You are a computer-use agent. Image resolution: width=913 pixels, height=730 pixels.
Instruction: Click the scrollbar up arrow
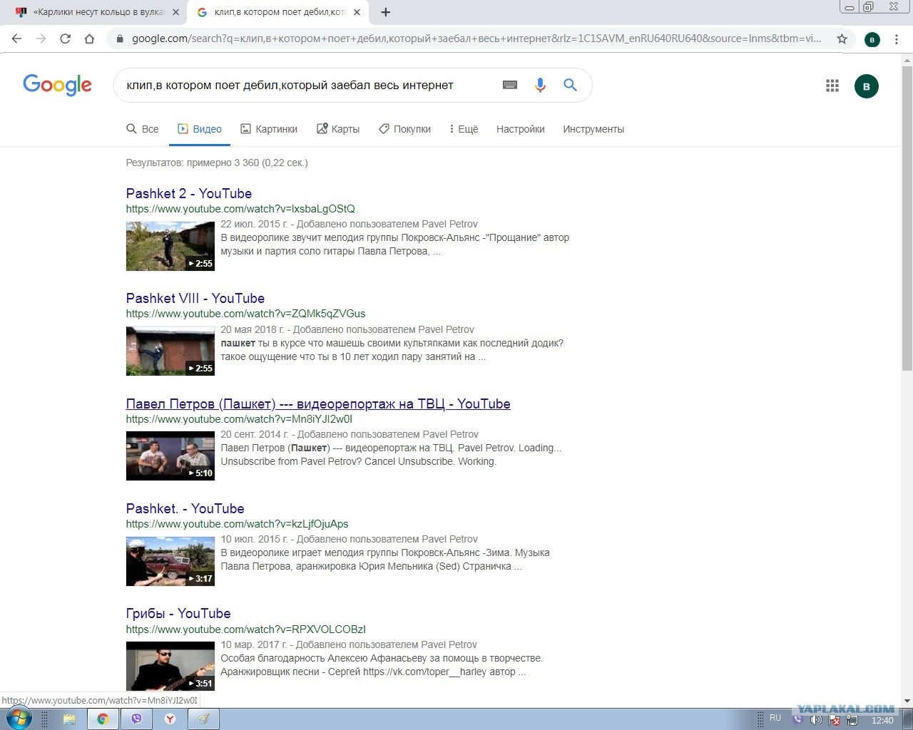point(907,60)
